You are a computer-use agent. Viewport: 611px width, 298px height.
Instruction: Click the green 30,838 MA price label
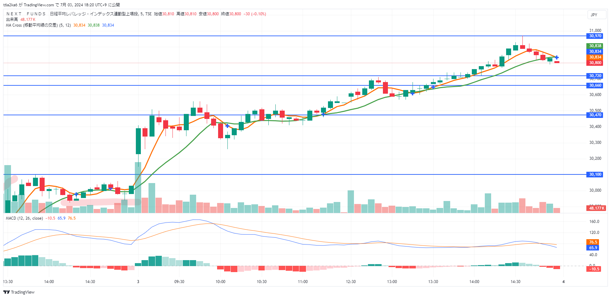coord(595,46)
